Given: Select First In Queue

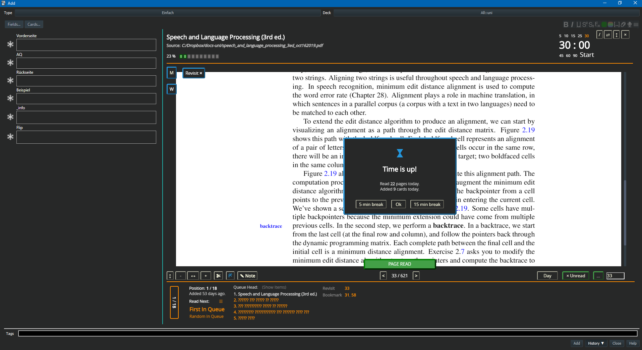Looking at the screenshot, I should pyautogui.click(x=207, y=309).
